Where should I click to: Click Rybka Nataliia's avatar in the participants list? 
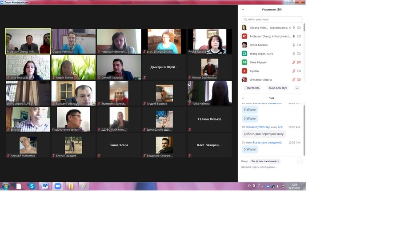tap(244, 45)
